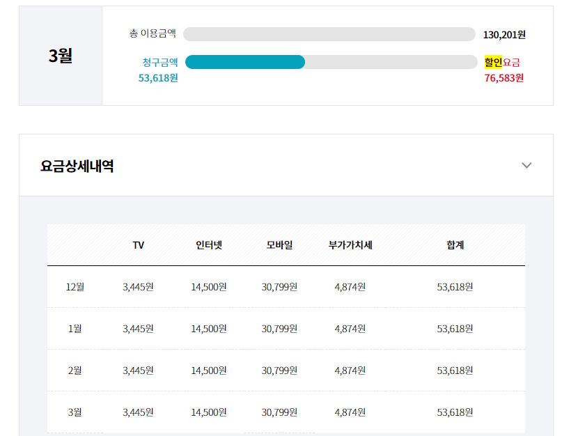The image size is (562, 436).
Task: Click the 청구금액 label text
Action: tap(160, 62)
